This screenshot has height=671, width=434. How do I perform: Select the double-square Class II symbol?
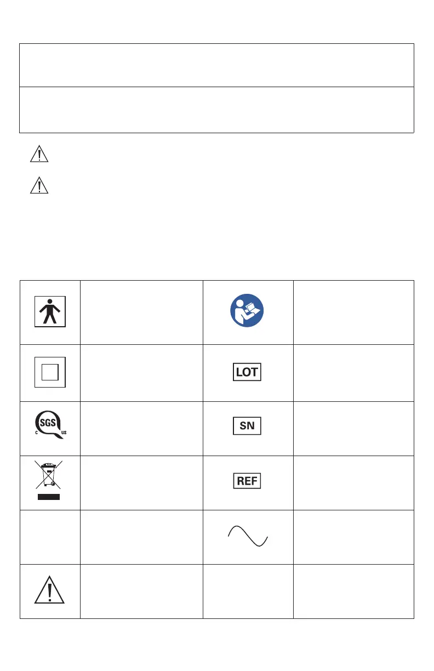[x=50, y=373]
